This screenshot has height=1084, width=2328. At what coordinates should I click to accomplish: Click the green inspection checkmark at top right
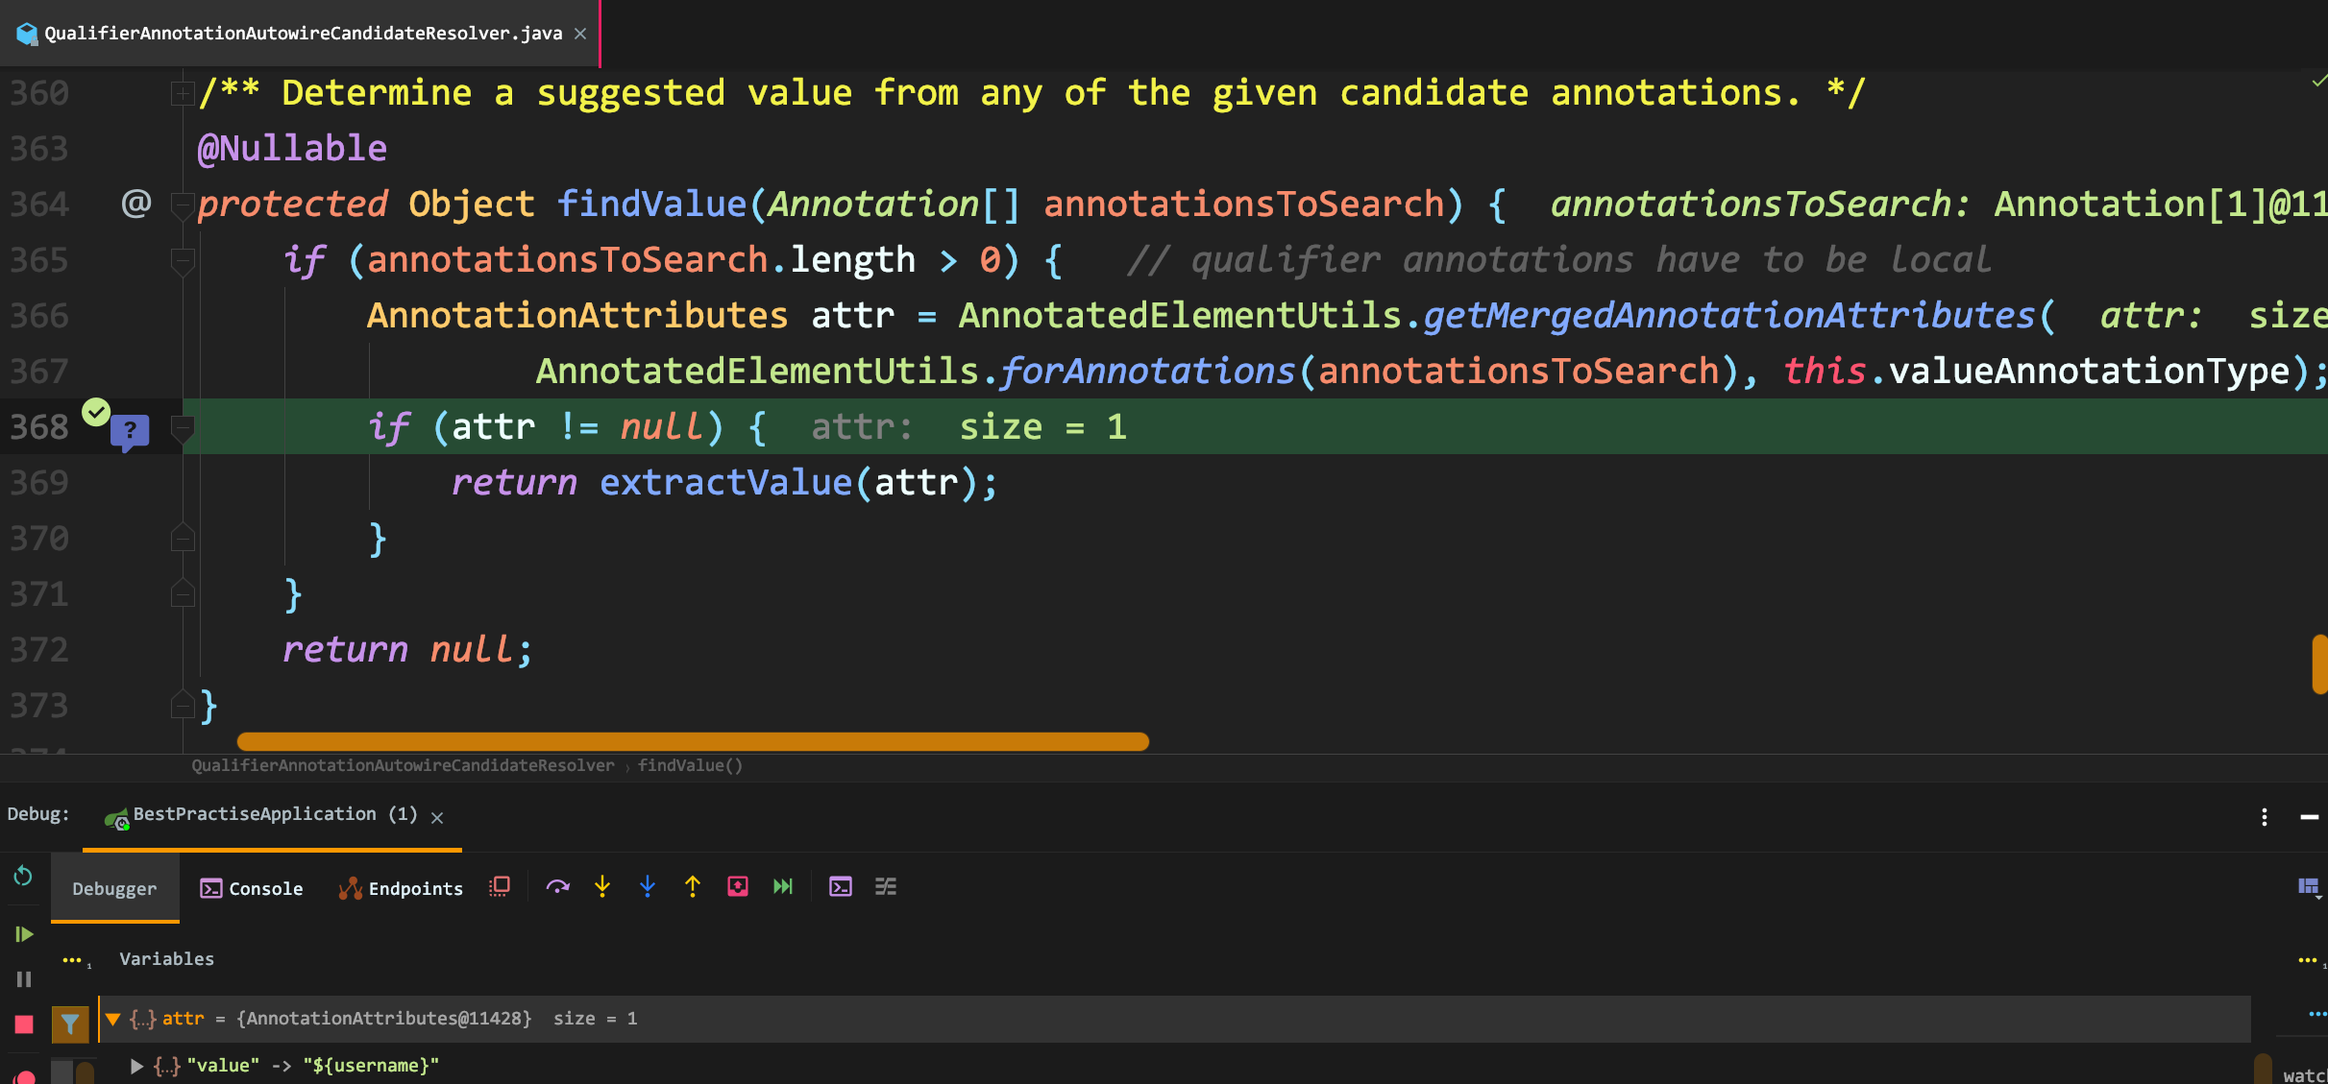tap(2318, 82)
